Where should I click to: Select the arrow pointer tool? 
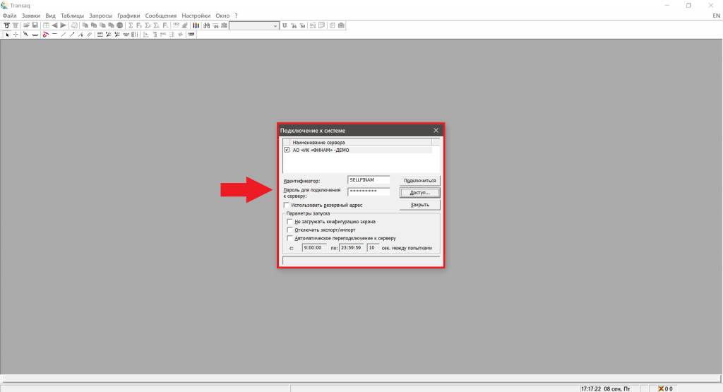pyautogui.click(x=7, y=34)
